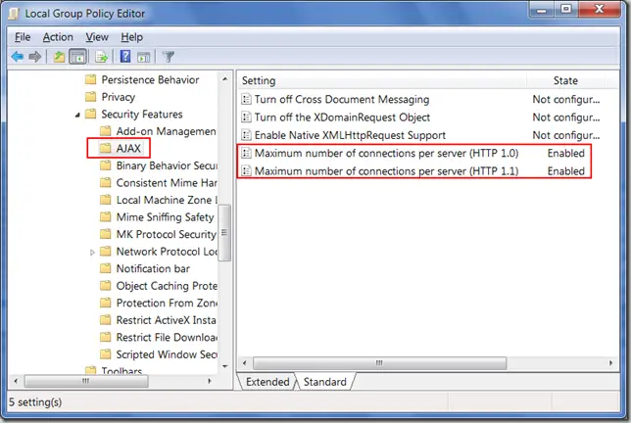
Task: Select Object Caching Protection tree folder
Action: point(167,286)
